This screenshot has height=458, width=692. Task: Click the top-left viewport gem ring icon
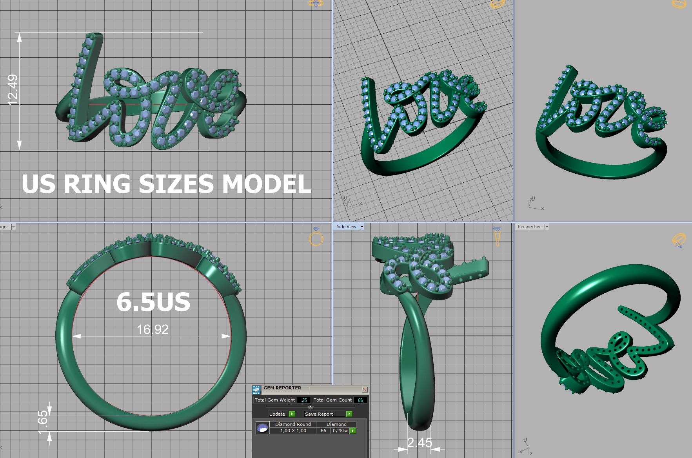coord(316,4)
